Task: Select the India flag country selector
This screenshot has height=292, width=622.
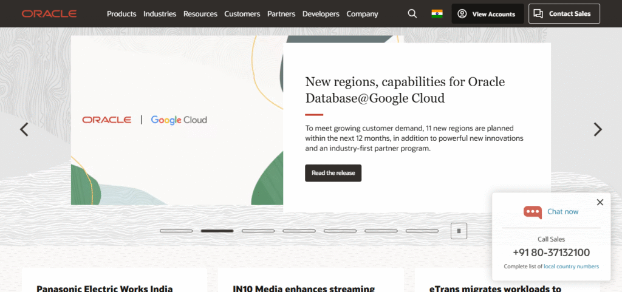Action: pos(437,14)
